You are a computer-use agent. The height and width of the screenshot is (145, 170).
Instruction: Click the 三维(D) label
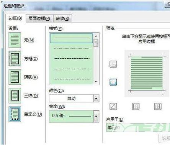pyautogui.click(x=31, y=96)
